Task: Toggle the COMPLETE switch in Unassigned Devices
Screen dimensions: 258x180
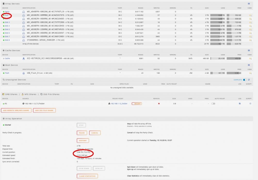Action: tap(245, 80)
